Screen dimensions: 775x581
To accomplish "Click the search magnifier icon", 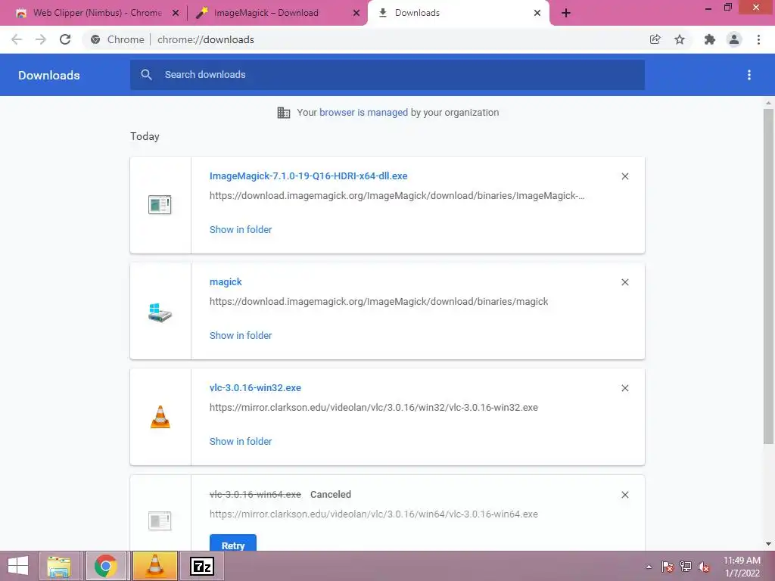I will coord(146,75).
